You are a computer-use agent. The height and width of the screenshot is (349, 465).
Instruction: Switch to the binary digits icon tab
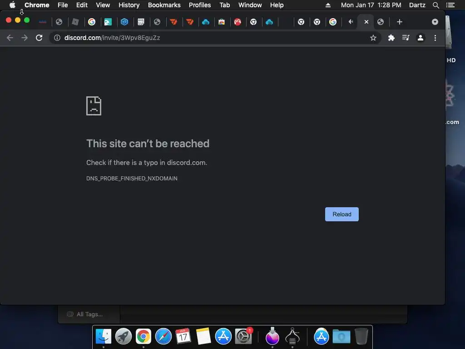(x=141, y=22)
